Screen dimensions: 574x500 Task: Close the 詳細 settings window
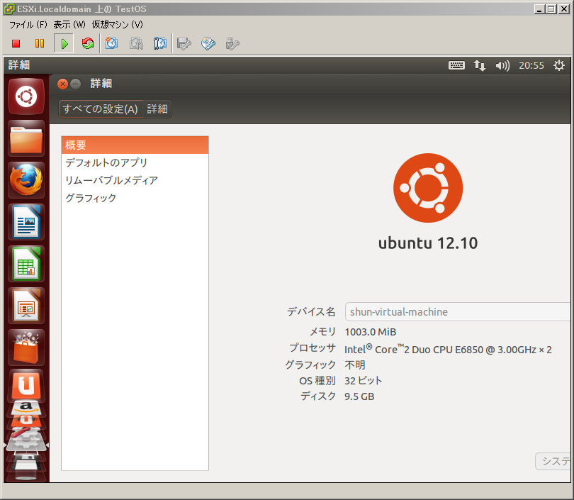(x=62, y=84)
